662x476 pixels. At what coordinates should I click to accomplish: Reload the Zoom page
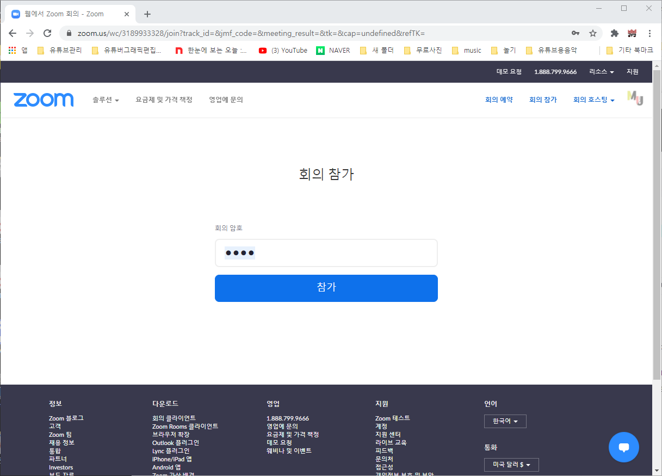click(x=47, y=33)
